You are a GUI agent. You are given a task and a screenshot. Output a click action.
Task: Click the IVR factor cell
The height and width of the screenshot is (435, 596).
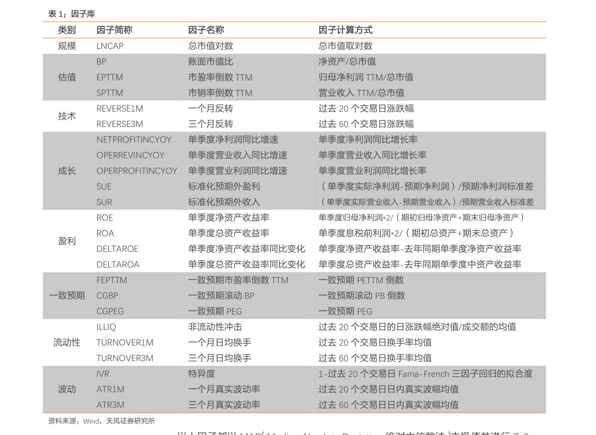tap(103, 373)
